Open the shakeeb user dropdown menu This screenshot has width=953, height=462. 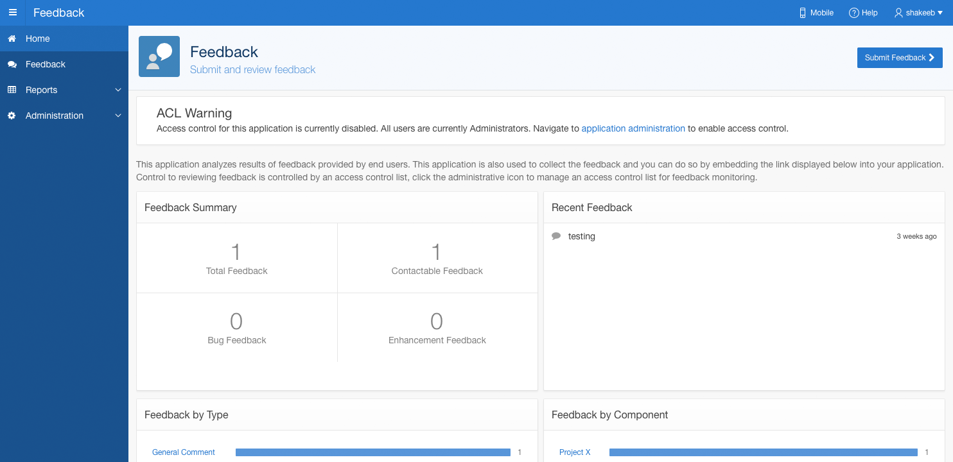pos(918,13)
